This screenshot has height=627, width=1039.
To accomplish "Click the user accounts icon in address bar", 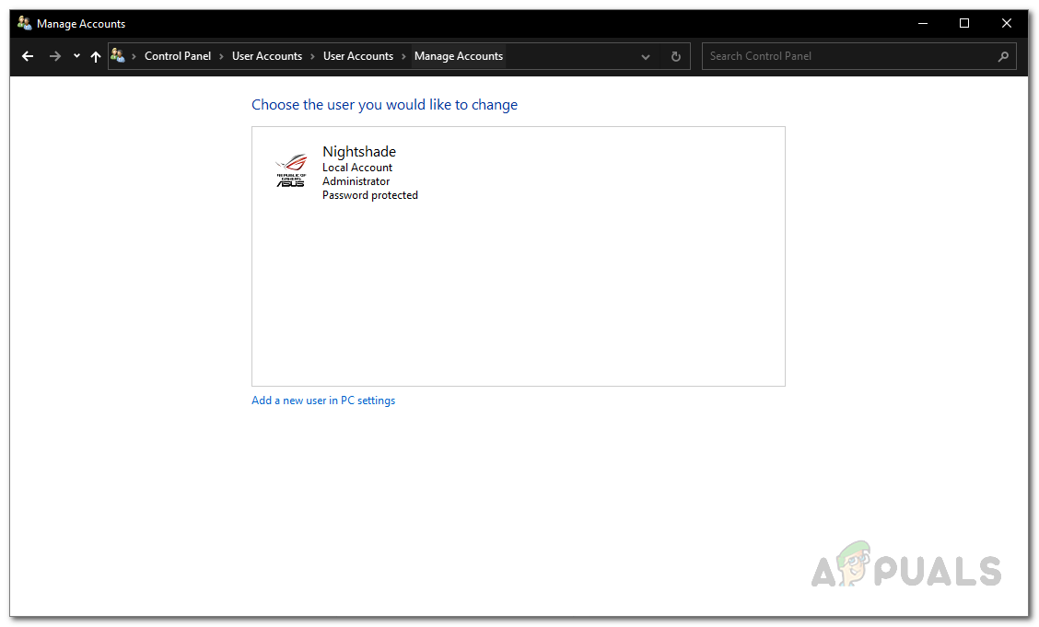I will [118, 56].
